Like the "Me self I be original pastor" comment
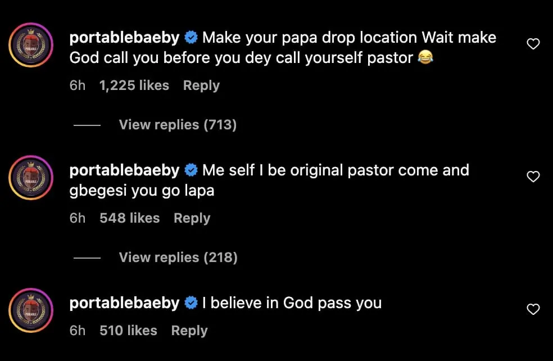Viewport: 553px width, 361px height. coord(533,177)
